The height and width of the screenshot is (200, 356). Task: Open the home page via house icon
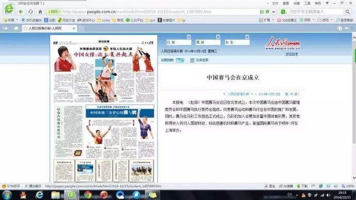click(x=40, y=11)
